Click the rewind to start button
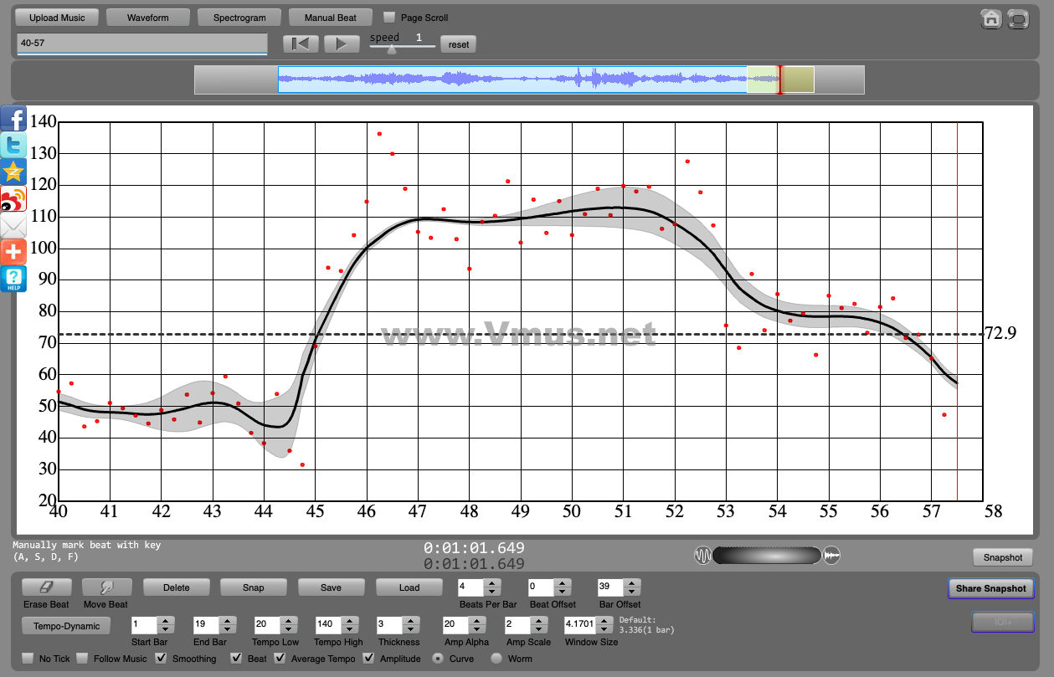 point(300,44)
